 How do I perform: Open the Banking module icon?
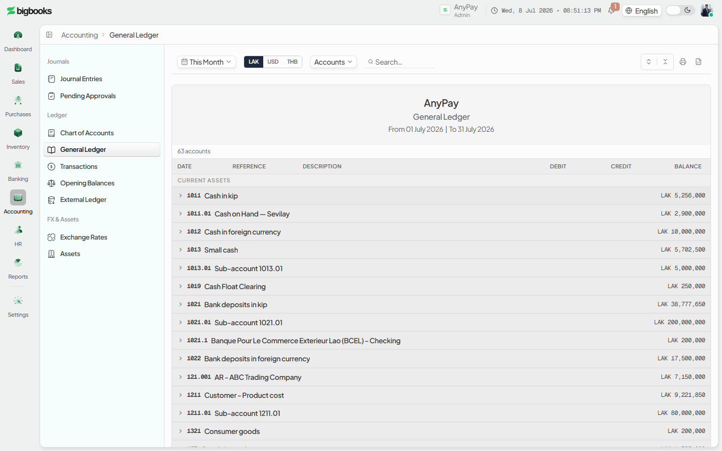tap(18, 165)
